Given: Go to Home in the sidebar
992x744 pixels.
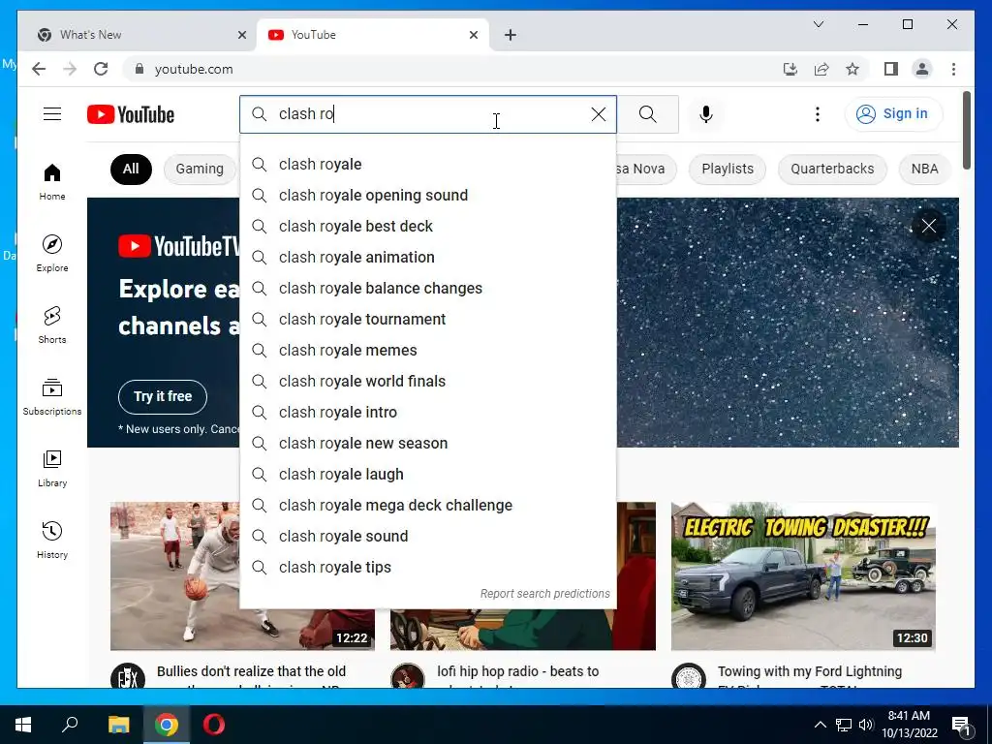Looking at the screenshot, I should click(x=52, y=182).
